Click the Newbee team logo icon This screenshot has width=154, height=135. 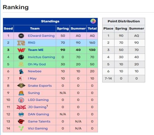(x=21, y=71)
